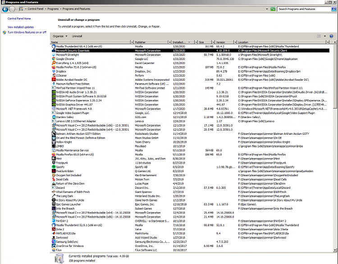Open the Version column filter dropdown
Screen dimensions: 338x264
coord(235,42)
